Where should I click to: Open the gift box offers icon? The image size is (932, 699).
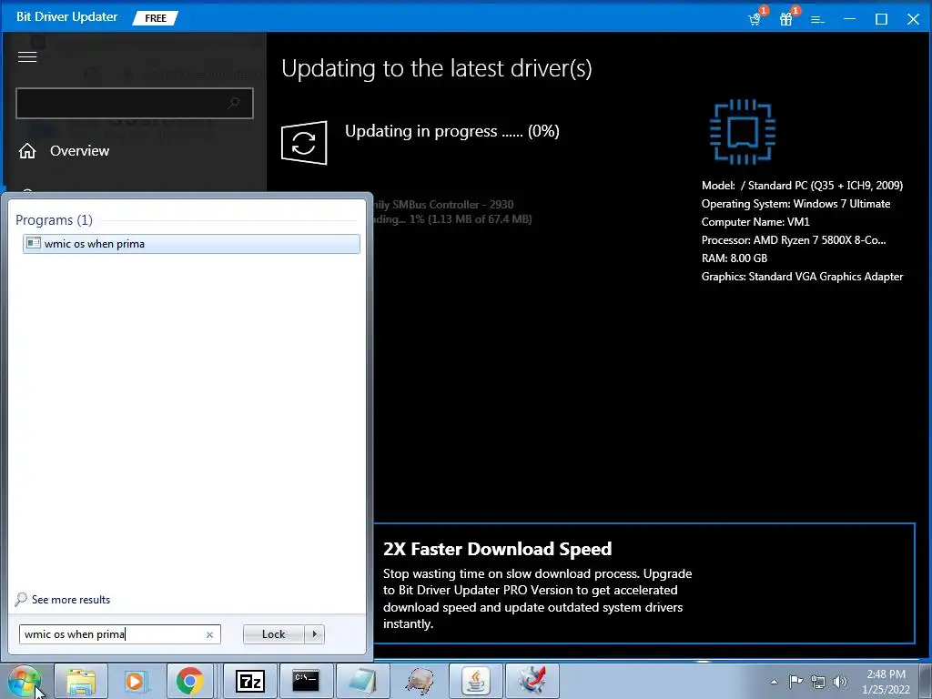[786, 19]
